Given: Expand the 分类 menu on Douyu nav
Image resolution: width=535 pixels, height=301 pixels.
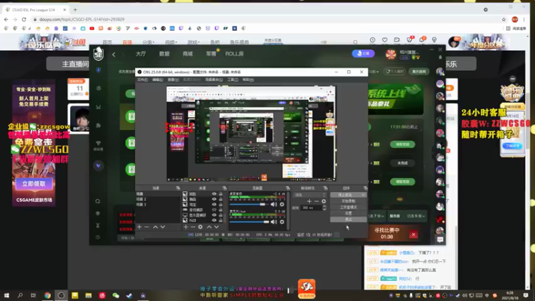Looking at the screenshot, I should pyautogui.click(x=148, y=42).
